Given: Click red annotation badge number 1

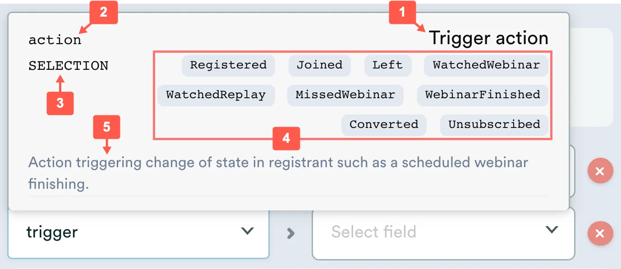Looking at the screenshot, I should 402,12.
